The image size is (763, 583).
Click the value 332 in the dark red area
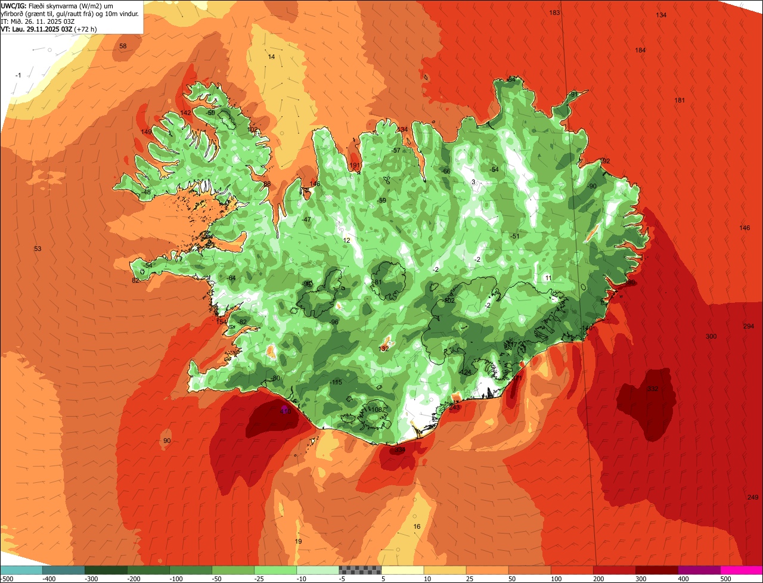653,389
